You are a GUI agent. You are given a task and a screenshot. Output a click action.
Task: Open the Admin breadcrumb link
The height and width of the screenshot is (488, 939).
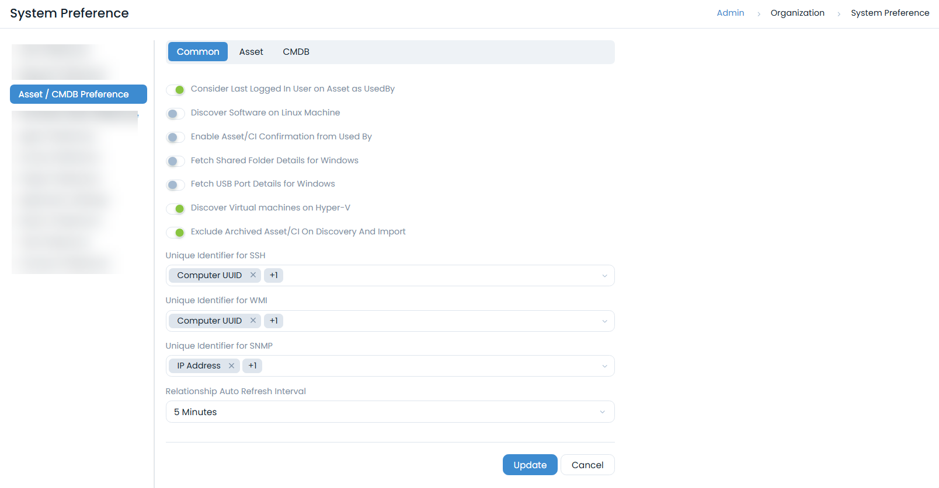(x=730, y=12)
